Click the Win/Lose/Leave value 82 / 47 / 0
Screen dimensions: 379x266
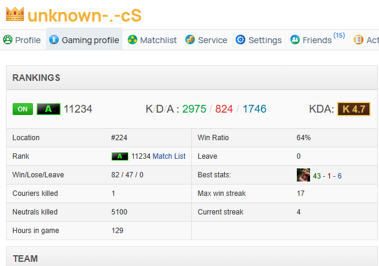(x=127, y=175)
